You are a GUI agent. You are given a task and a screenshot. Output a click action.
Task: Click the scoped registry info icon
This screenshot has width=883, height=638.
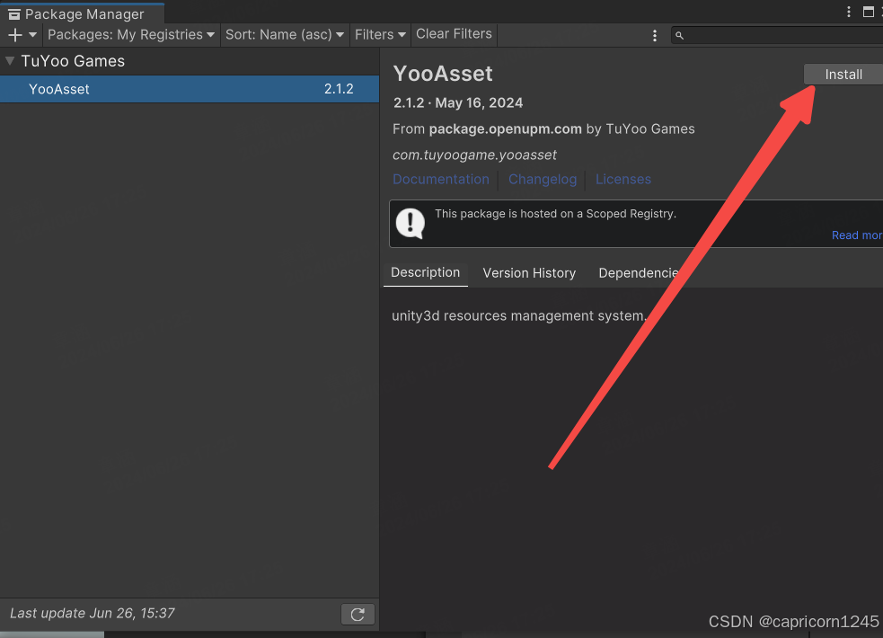(x=411, y=223)
